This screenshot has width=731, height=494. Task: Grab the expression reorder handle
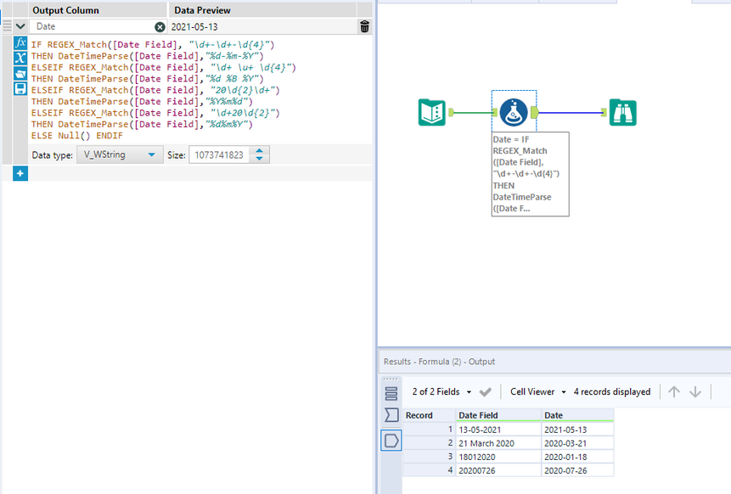[7, 26]
